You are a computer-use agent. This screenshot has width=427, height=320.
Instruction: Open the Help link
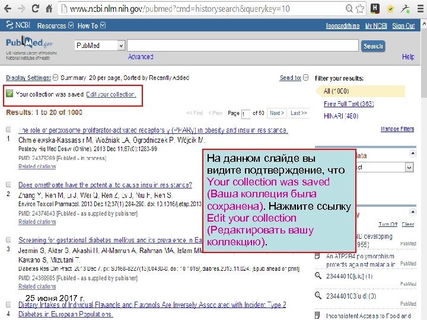pos(408,57)
